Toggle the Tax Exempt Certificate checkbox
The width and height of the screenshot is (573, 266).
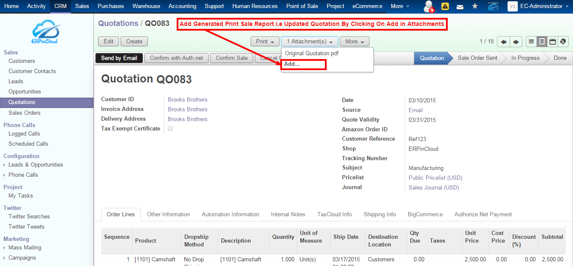(170, 128)
